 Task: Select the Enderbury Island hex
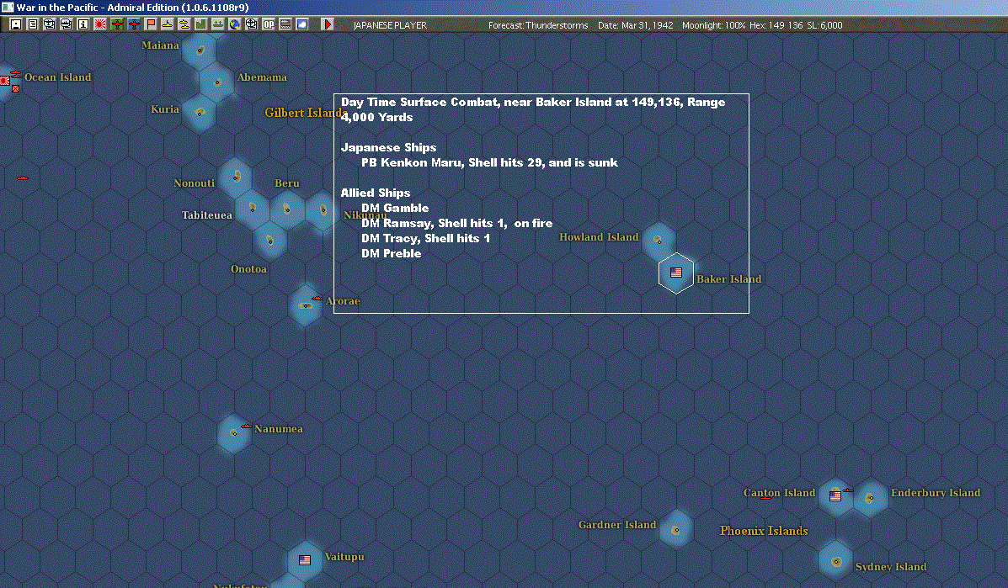point(870,497)
